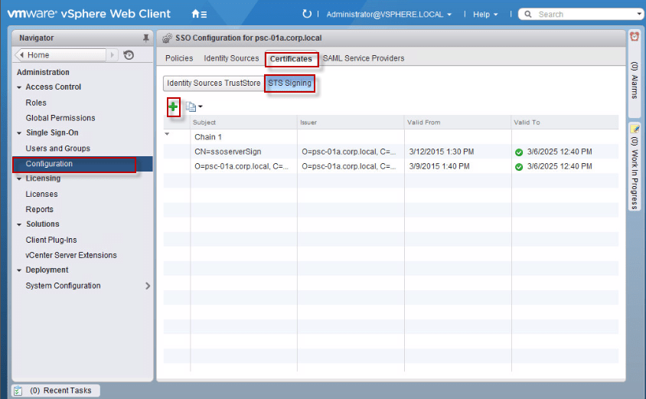Open Reports in Navigator
646x399 pixels.
point(40,209)
